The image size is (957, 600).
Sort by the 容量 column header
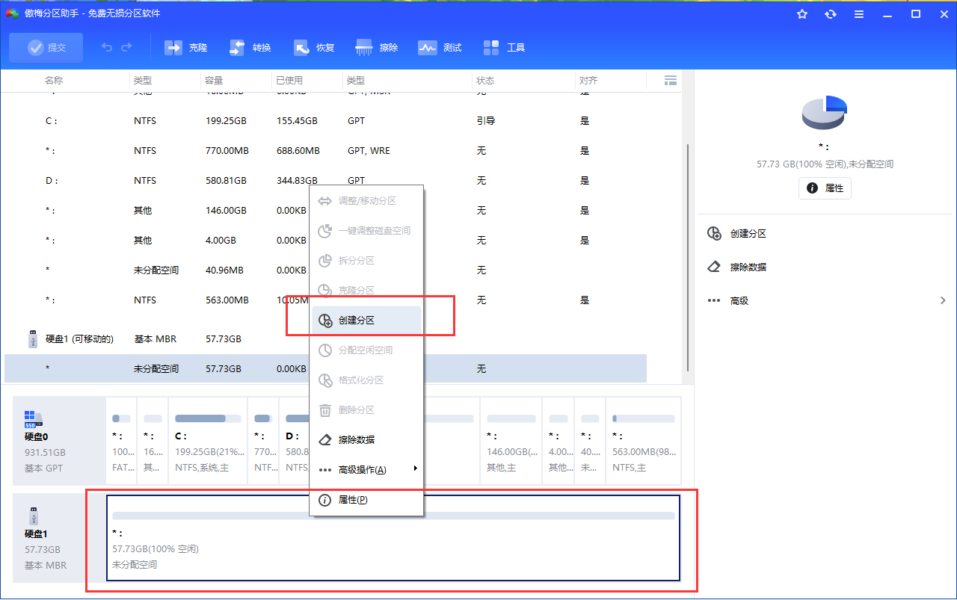[214, 81]
